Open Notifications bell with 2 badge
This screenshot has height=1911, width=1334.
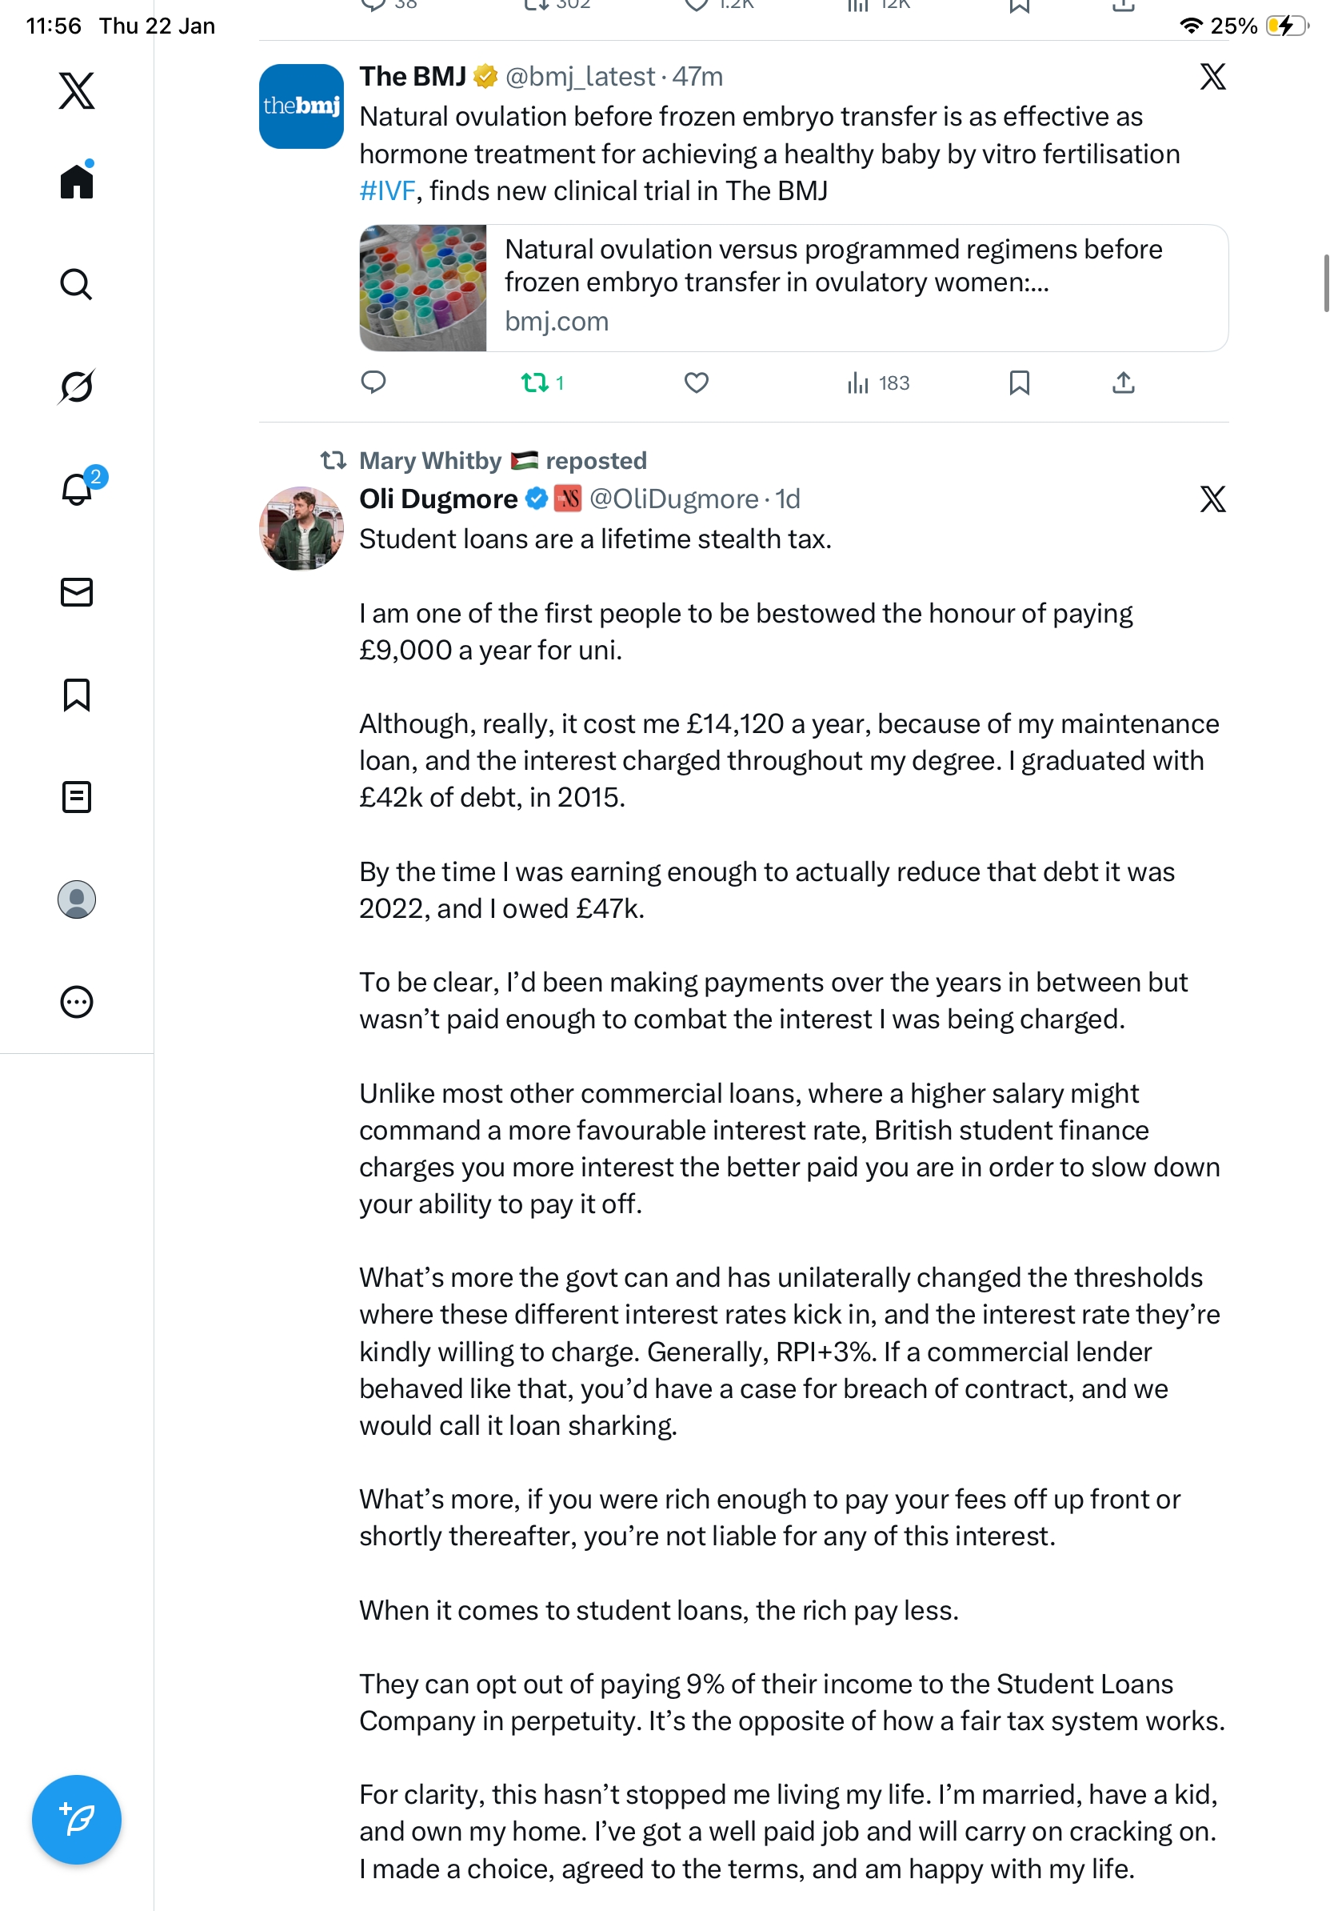coord(78,489)
